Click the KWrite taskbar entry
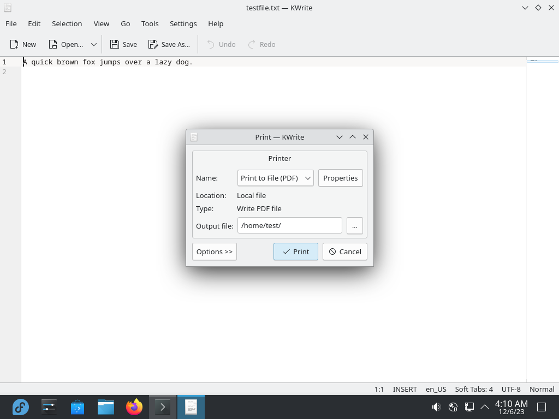The image size is (559, 419). coord(191,407)
